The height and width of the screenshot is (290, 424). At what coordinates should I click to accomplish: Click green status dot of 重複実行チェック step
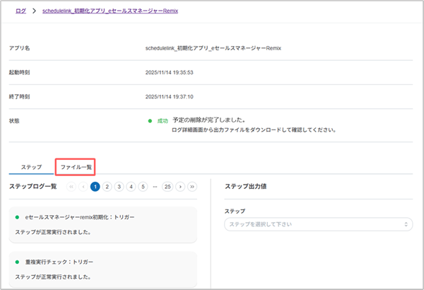click(x=18, y=262)
